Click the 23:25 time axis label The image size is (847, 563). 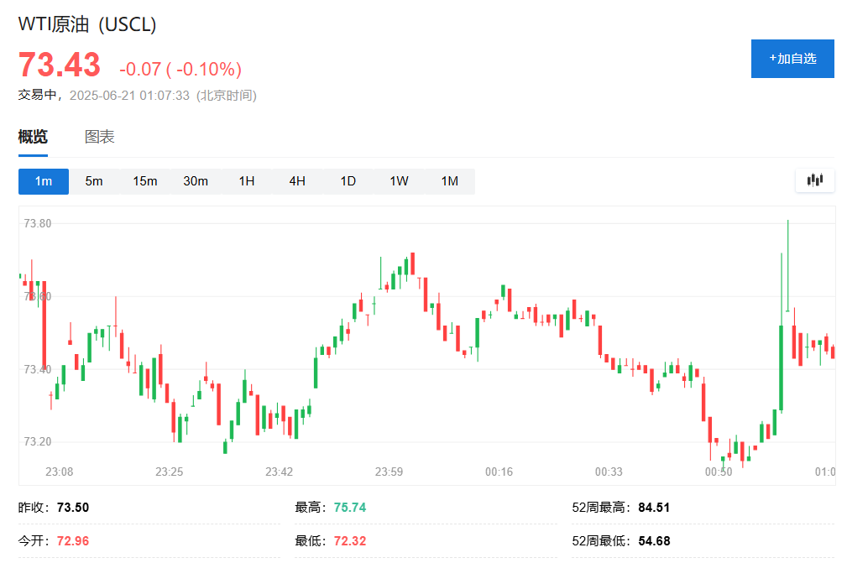coord(169,472)
